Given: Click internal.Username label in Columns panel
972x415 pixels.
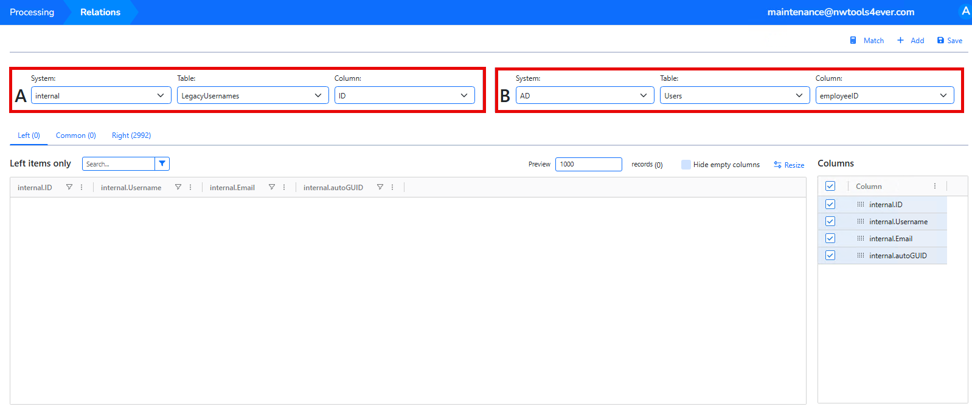Looking at the screenshot, I should tap(898, 222).
